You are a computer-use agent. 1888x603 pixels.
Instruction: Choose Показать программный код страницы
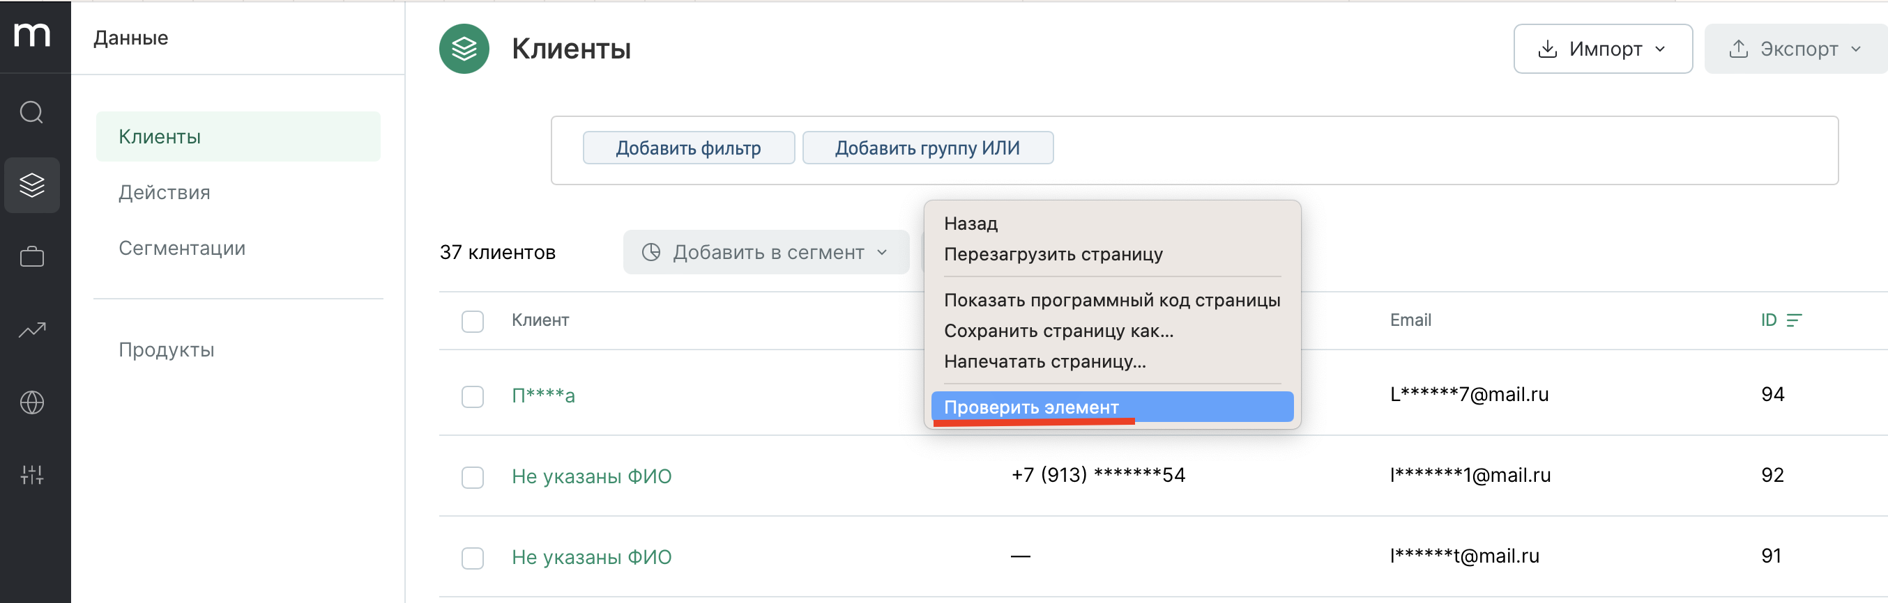click(1112, 300)
